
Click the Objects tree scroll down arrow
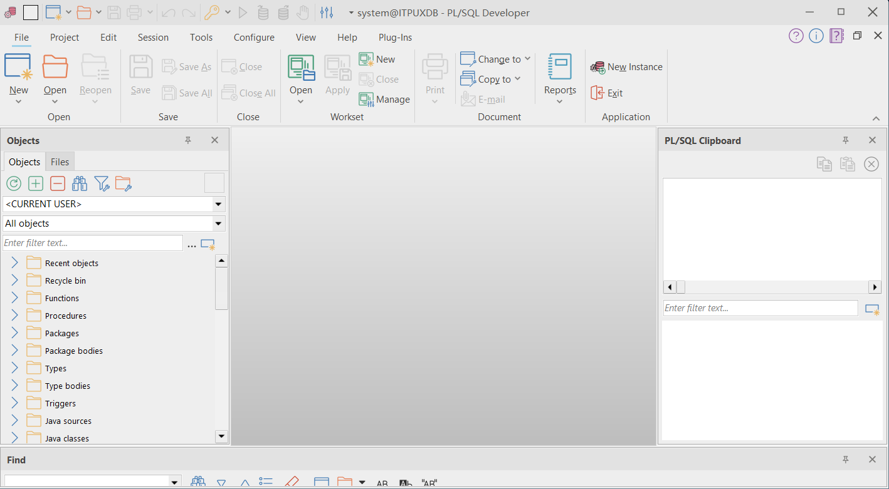click(221, 436)
